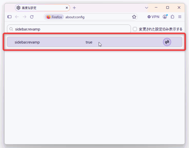Click the search magnifier icon
The height and width of the screenshot is (148, 189).
coord(11,29)
